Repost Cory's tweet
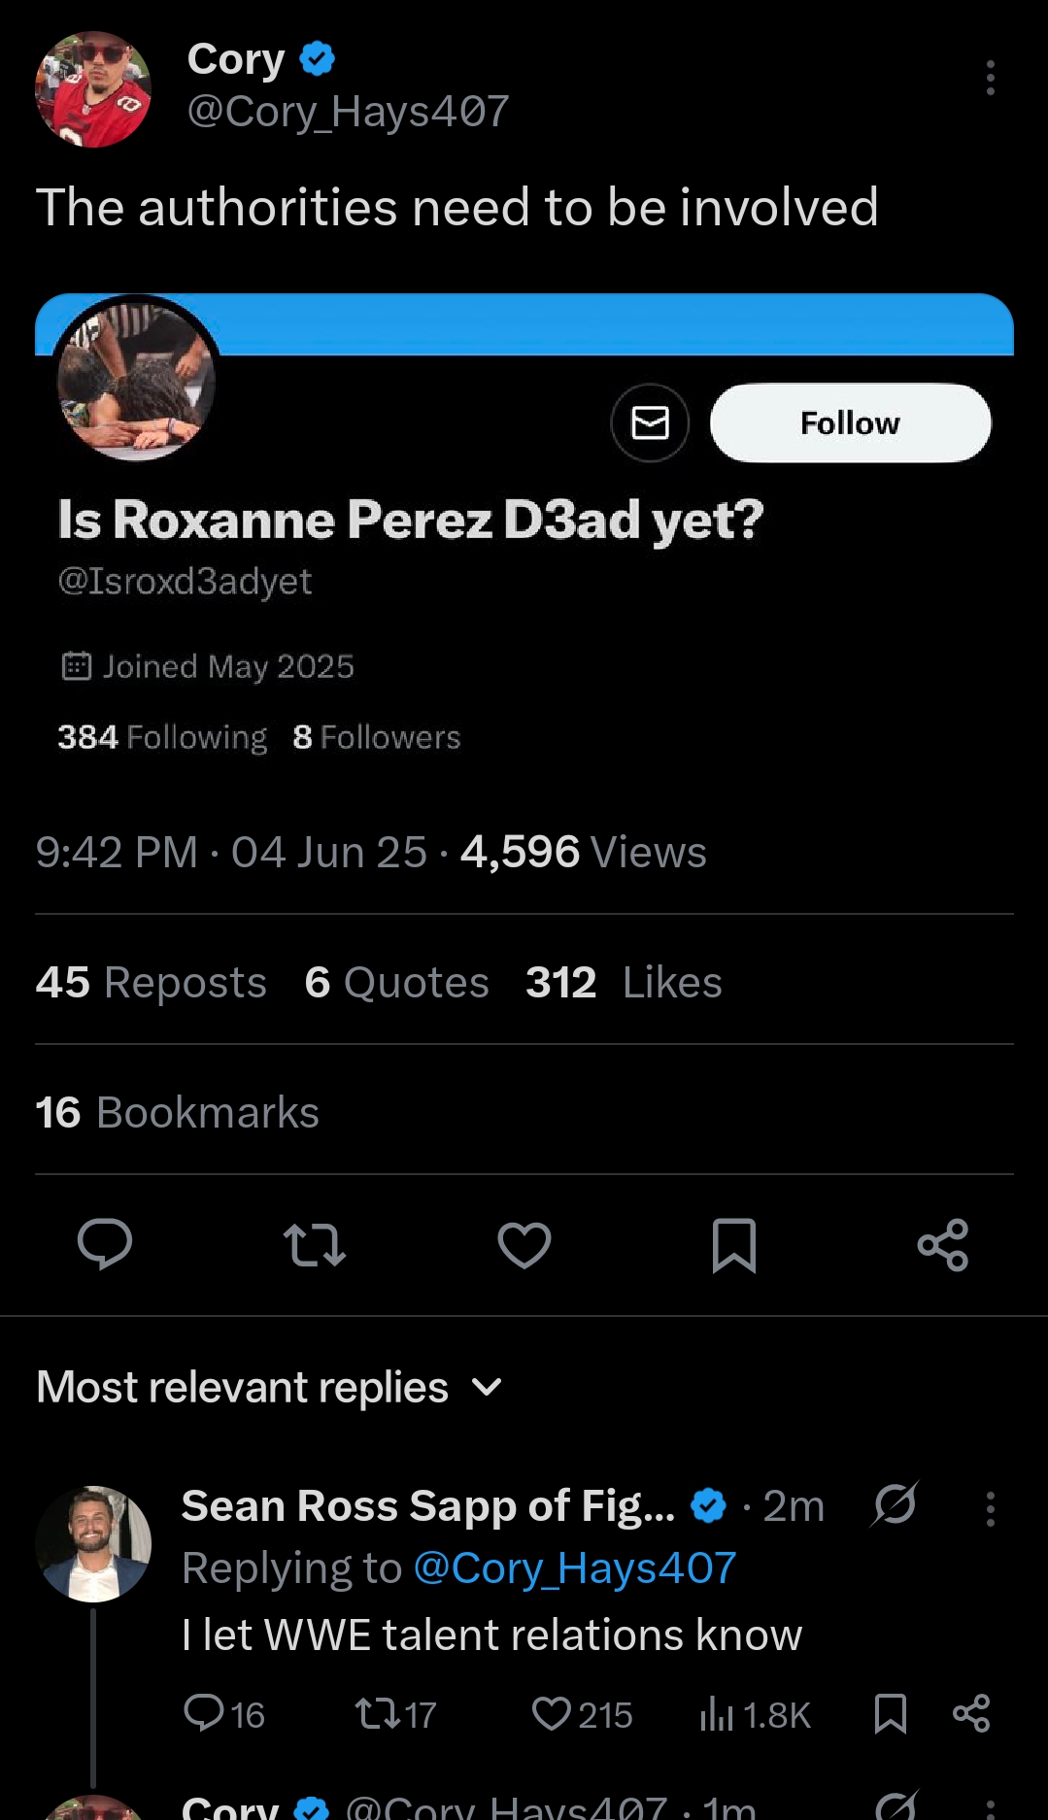Screen dimensions: 1048x1820 (314, 1244)
